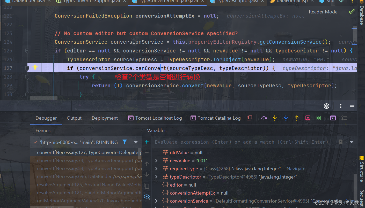Open the Tomcat Catalina Log tab
This screenshot has height=208, width=365.
pos(216,118)
